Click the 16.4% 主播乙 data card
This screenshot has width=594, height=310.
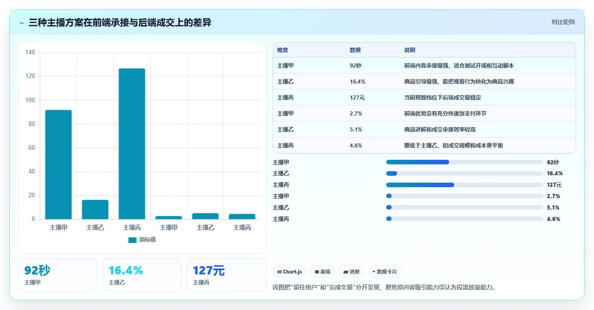[x=142, y=275]
